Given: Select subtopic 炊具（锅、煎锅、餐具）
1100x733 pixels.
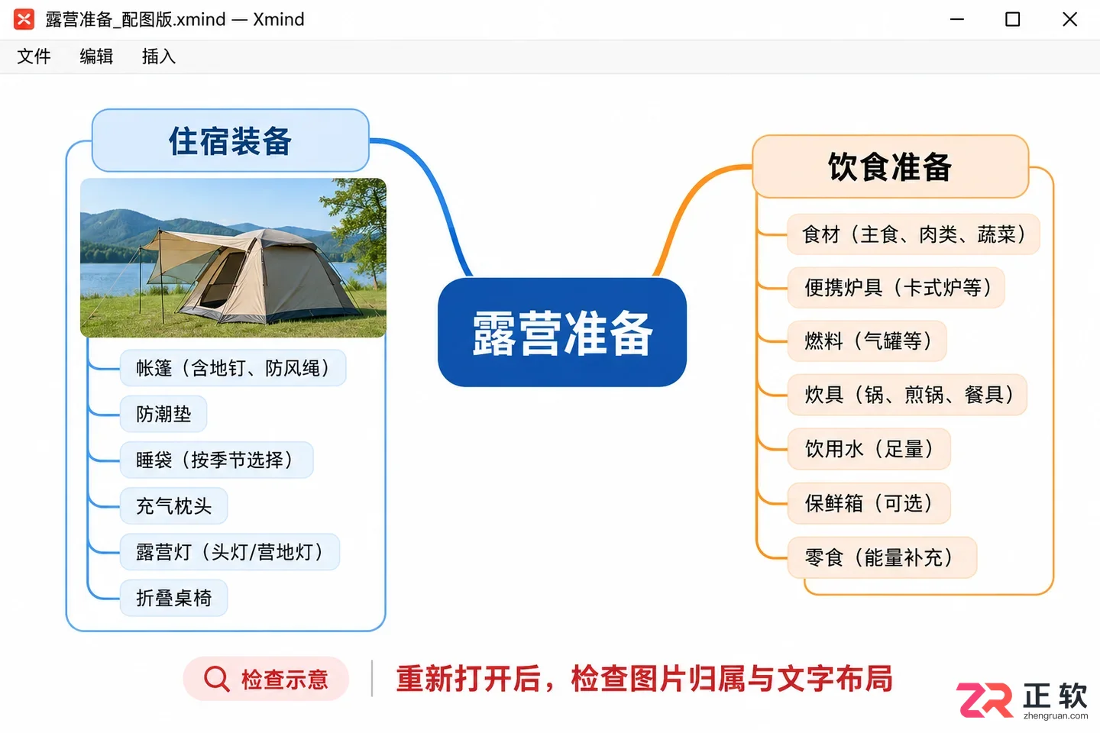Looking at the screenshot, I should click(x=907, y=395).
